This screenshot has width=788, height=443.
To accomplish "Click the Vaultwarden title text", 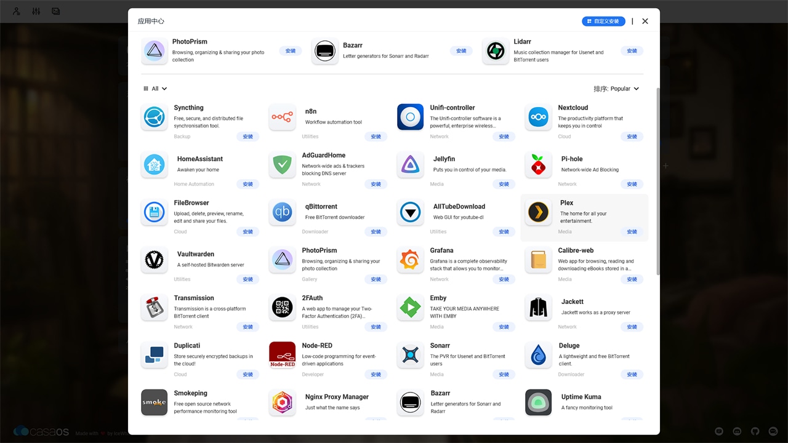I will [x=196, y=254].
